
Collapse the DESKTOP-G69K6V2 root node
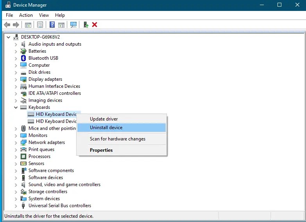[x=8, y=37]
